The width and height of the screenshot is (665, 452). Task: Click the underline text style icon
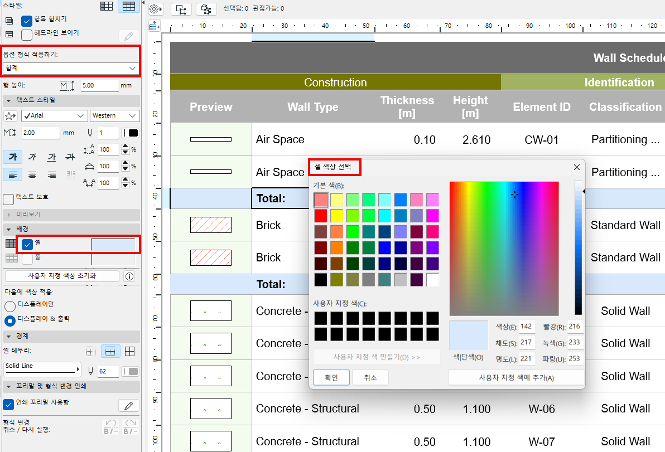click(51, 157)
